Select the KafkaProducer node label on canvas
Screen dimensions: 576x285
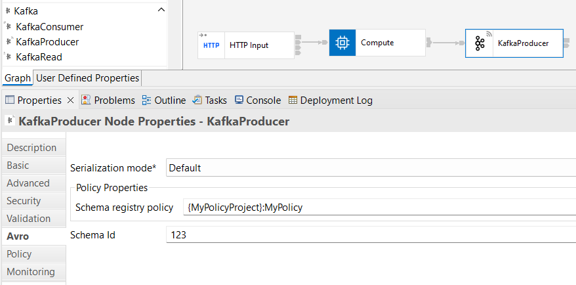(x=523, y=43)
